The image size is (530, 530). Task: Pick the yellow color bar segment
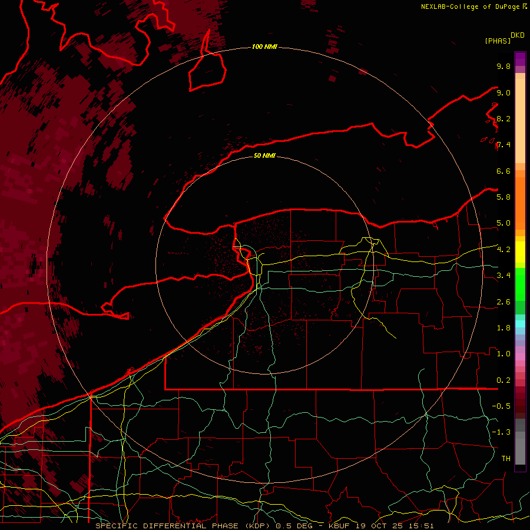[520, 252]
